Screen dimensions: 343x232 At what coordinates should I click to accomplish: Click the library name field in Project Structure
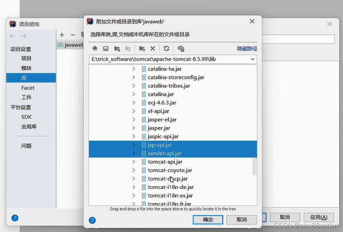click(298, 39)
